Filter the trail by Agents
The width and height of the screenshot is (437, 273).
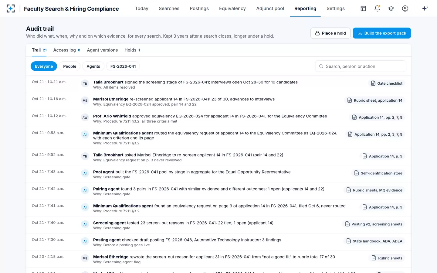point(93,66)
